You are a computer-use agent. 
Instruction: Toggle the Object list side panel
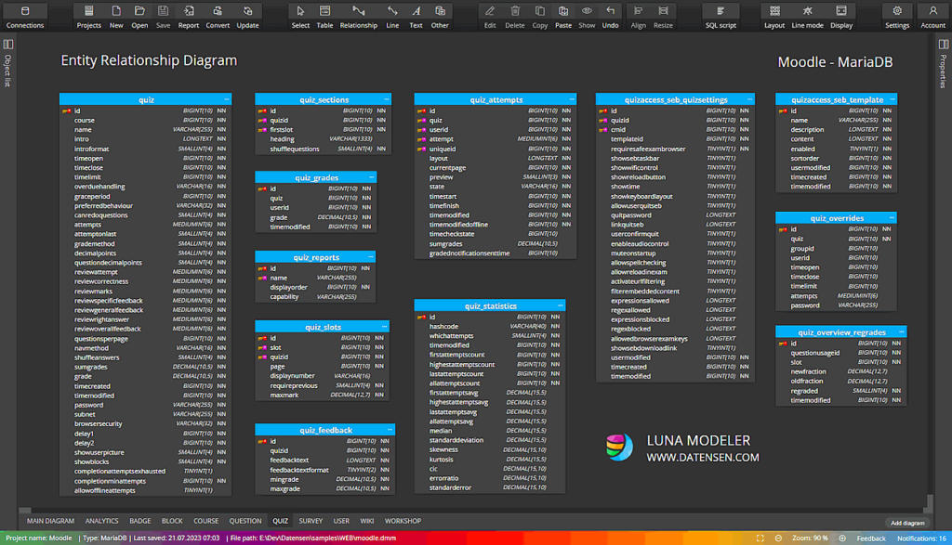point(7,45)
